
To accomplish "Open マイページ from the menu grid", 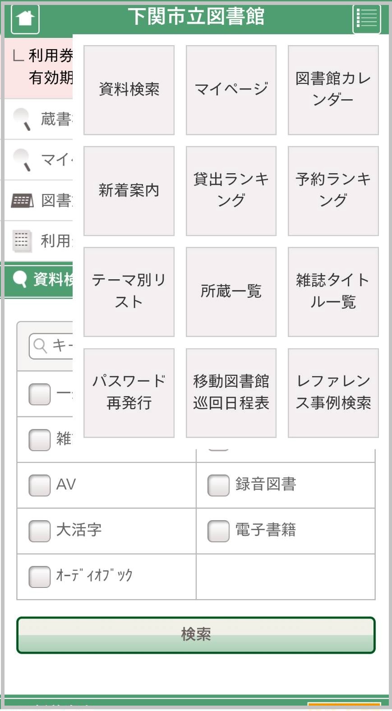I will (231, 89).
